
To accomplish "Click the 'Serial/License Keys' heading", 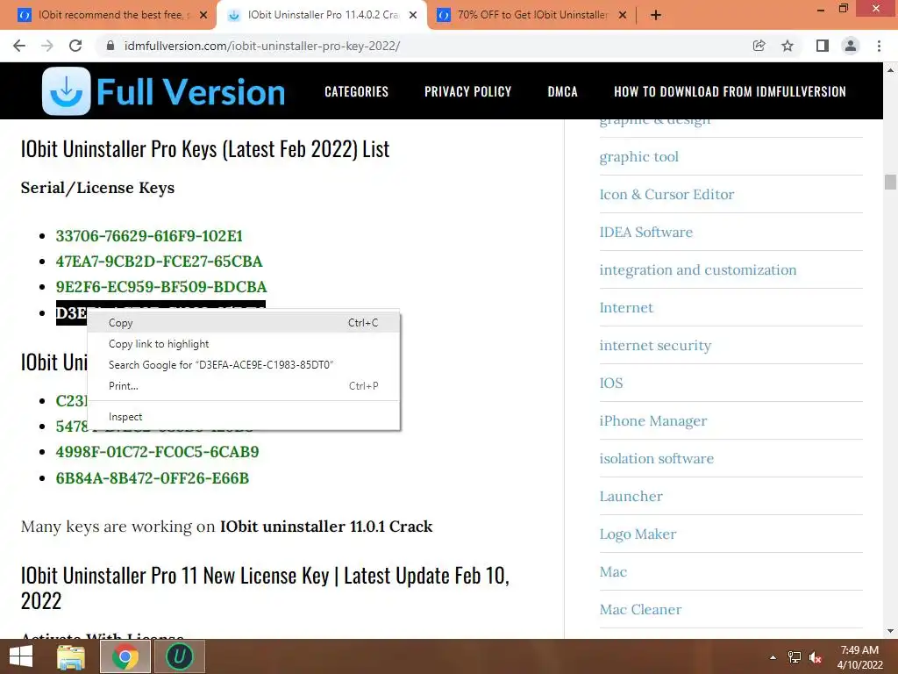I will coord(97,188).
